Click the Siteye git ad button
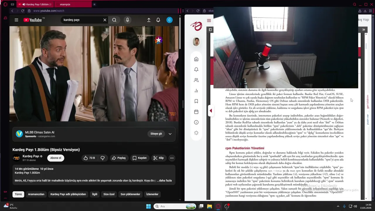This screenshot has height=211, width=375. (156, 134)
